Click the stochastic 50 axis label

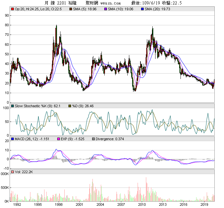click(x=7, y=122)
